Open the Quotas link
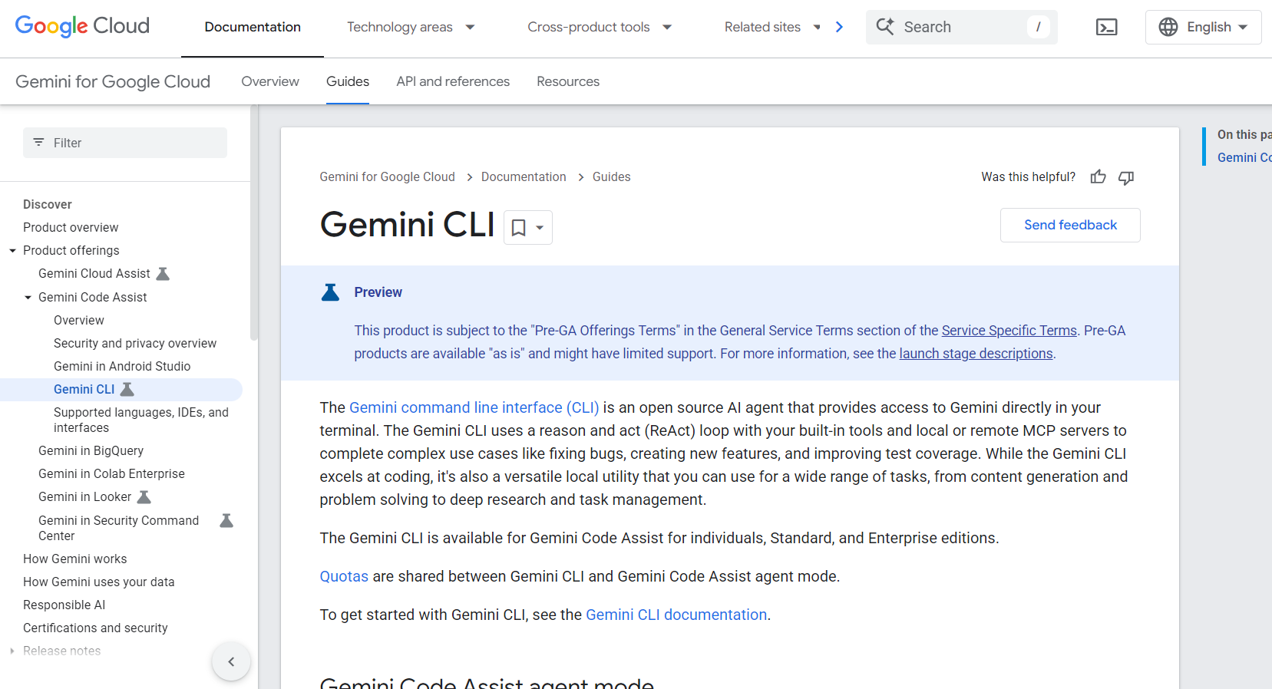The image size is (1272, 689). [x=344, y=576]
